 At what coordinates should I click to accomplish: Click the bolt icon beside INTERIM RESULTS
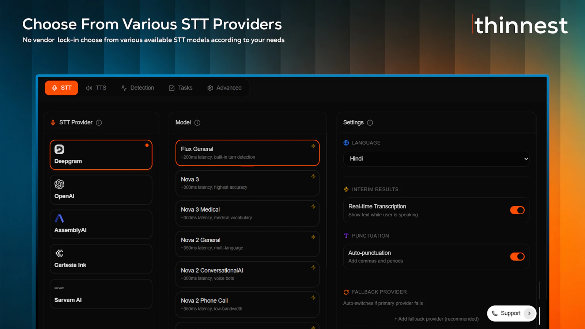tap(346, 189)
